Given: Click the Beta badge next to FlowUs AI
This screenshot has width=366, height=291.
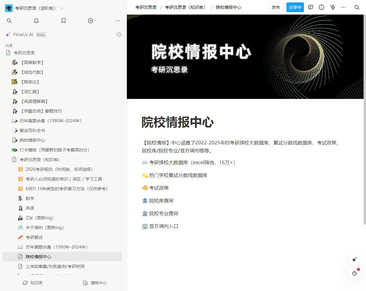Looking at the screenshot, I should click(x=41, y=35).
